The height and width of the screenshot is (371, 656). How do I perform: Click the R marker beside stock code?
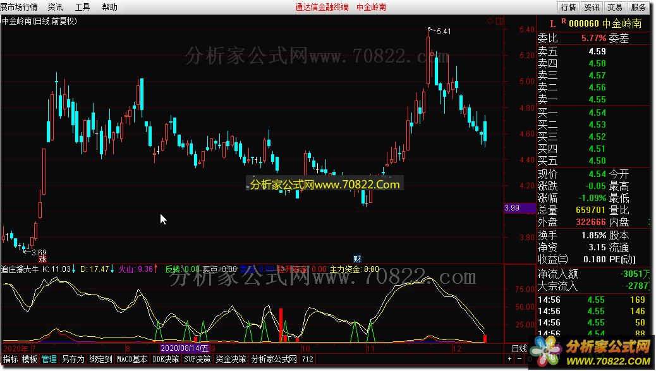tap(564, 21)
